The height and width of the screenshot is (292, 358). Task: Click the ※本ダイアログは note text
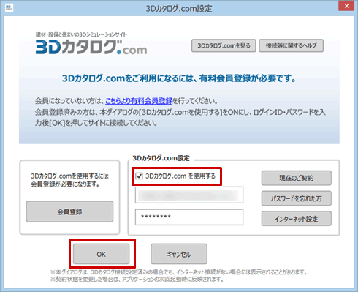pos(178,272)
